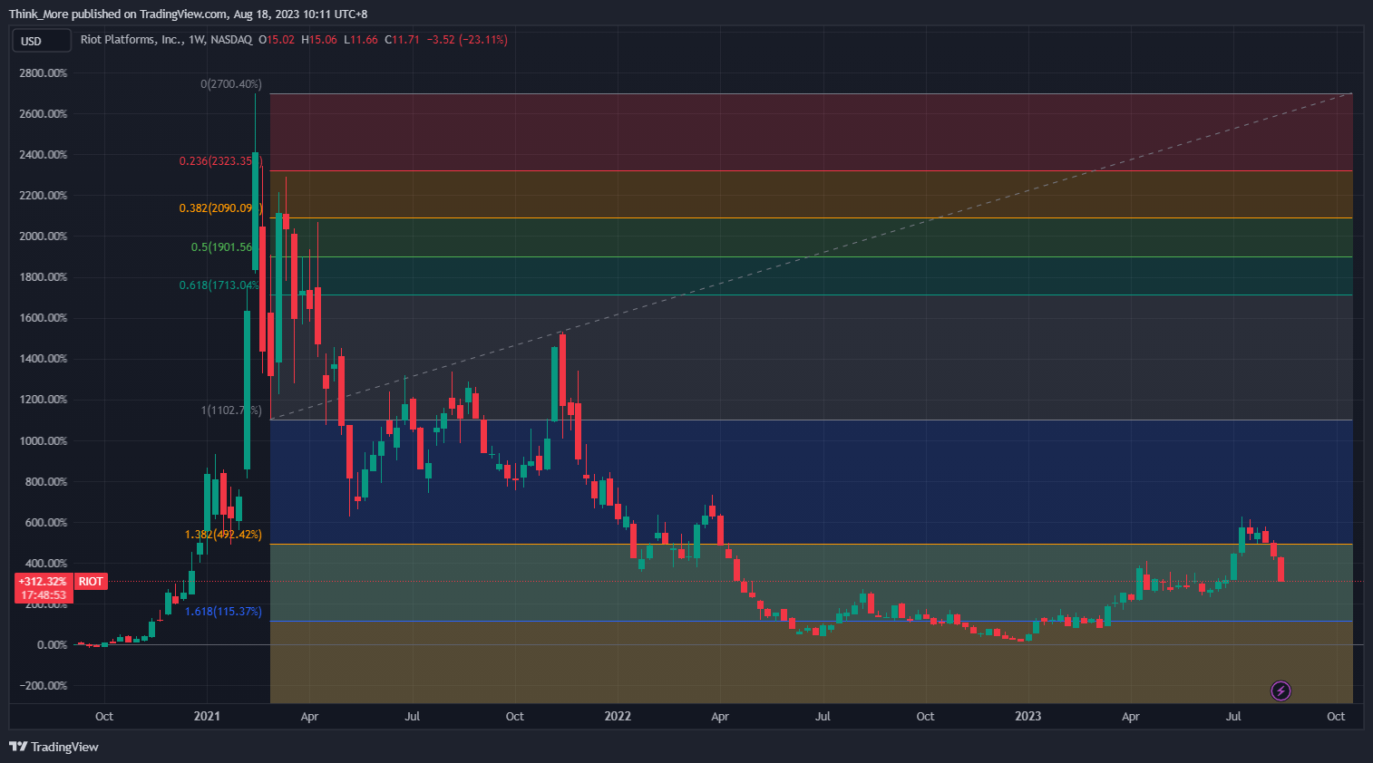Click the 1.382(492.42%) Fibonacci level label
The height and width of the screenshot is (763, 1373).
coord(223,535)
